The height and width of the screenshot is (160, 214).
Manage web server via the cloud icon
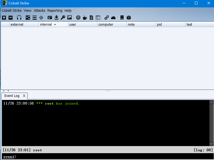113,17
